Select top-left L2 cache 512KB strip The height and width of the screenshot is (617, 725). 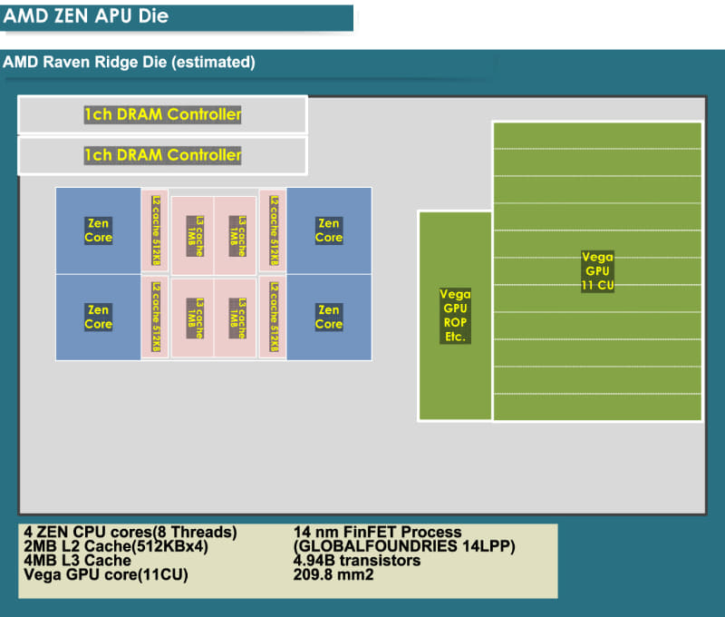pos(155,230)
